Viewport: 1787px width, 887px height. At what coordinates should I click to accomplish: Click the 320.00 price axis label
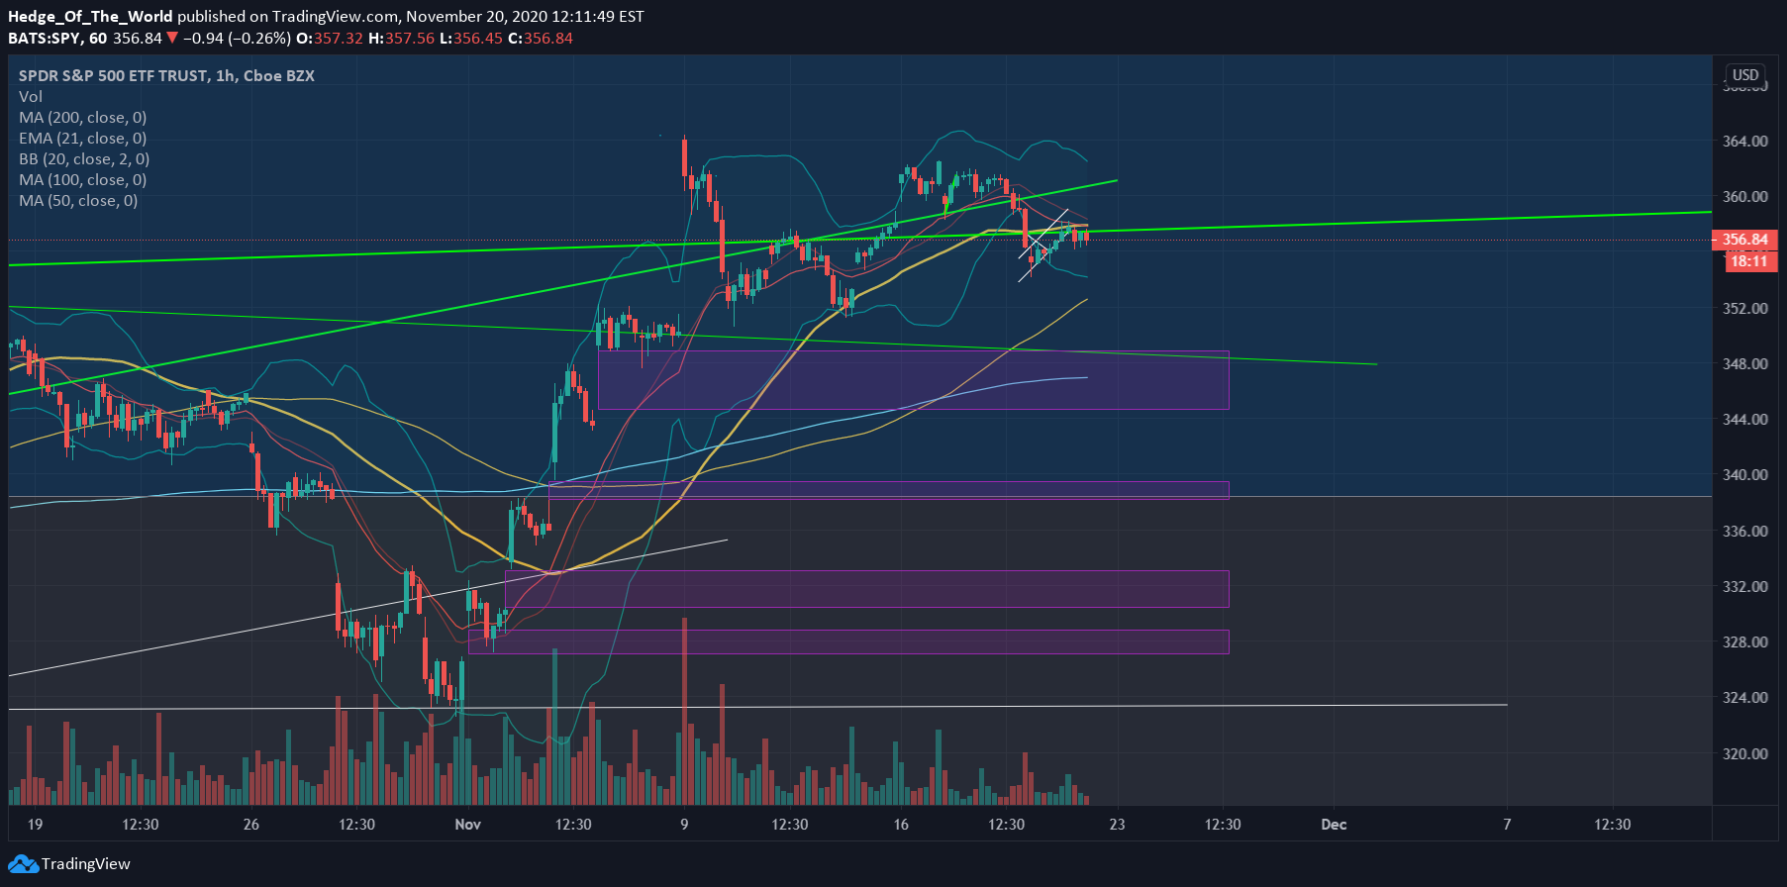1745,753
